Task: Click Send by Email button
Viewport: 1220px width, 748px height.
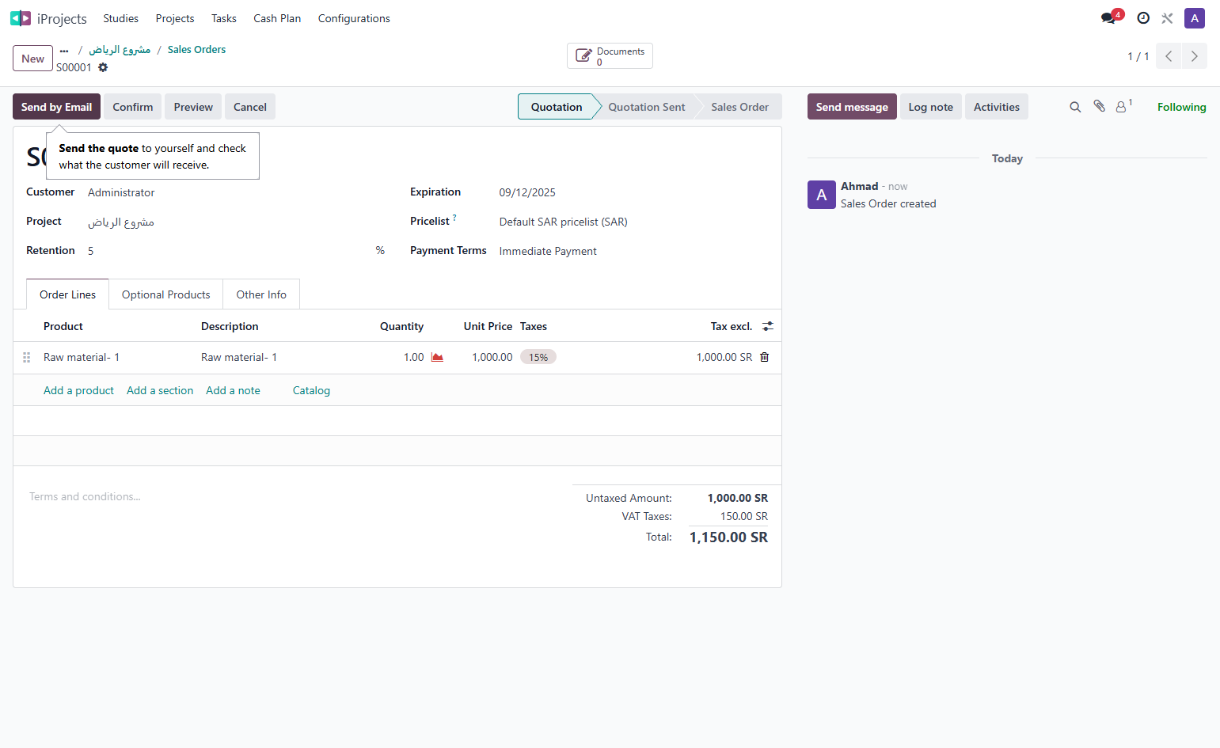Action: tap(56, 107)
